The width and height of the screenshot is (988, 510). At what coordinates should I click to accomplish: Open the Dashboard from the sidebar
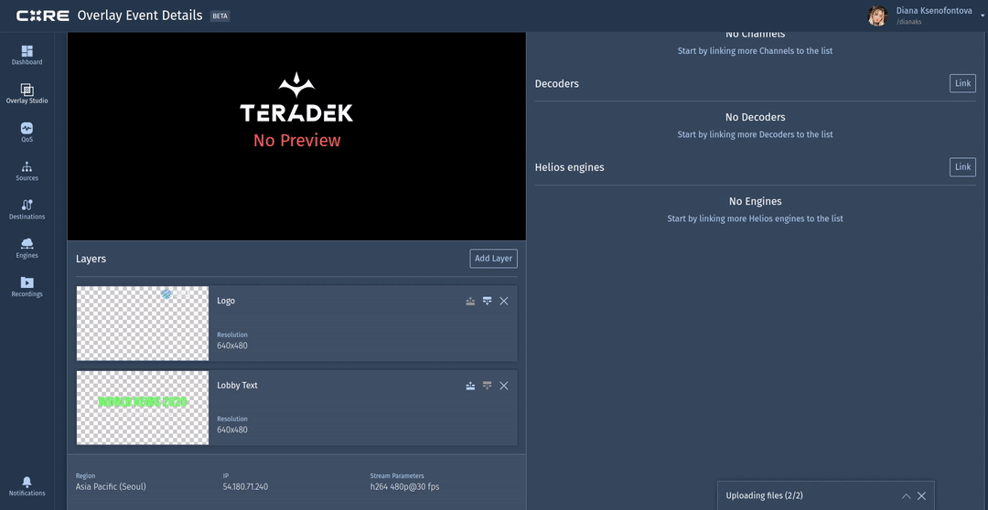[27, 55]
